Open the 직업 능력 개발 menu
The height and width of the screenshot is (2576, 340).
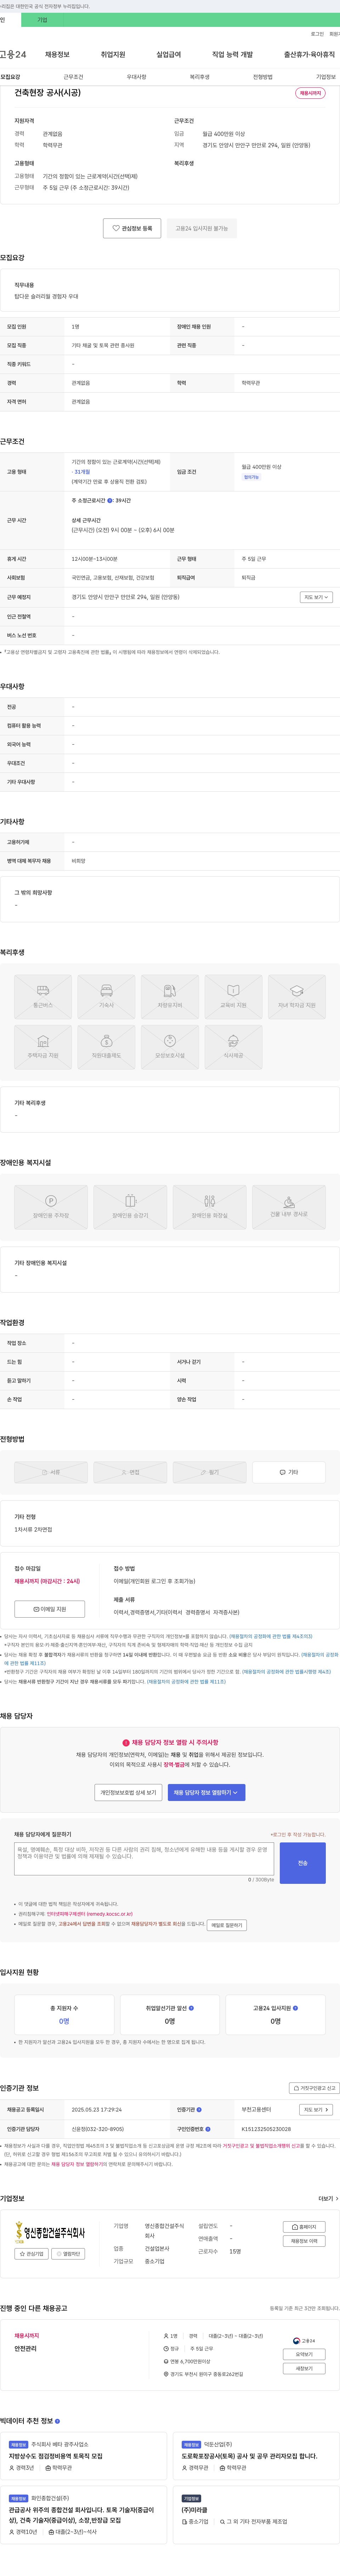[x=232, y=55]
